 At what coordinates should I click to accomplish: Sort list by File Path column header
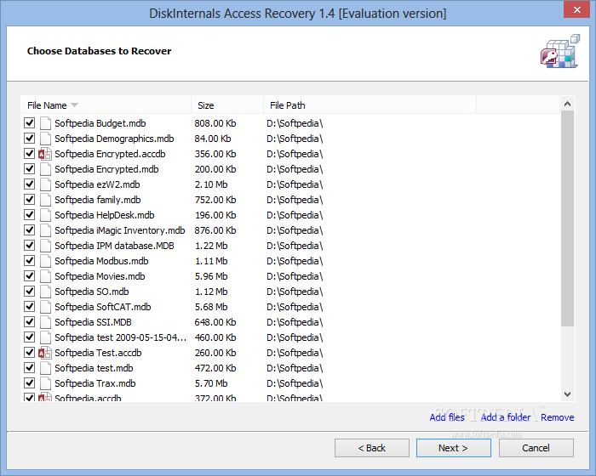point(370,105)
